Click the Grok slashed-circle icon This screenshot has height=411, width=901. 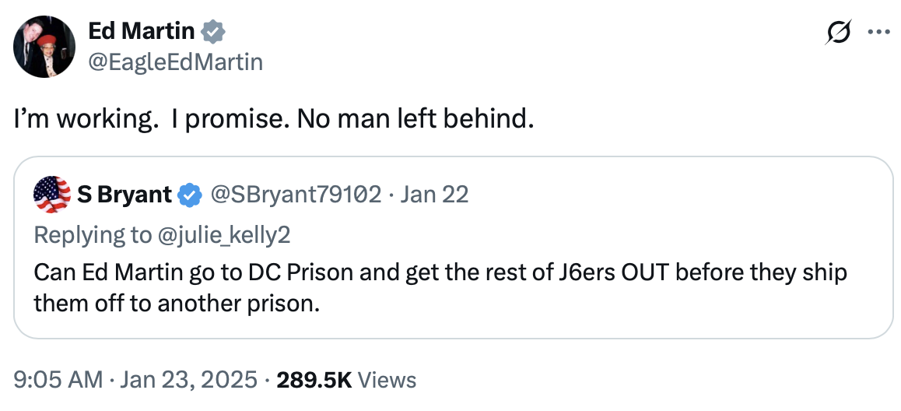click(839, 33)
